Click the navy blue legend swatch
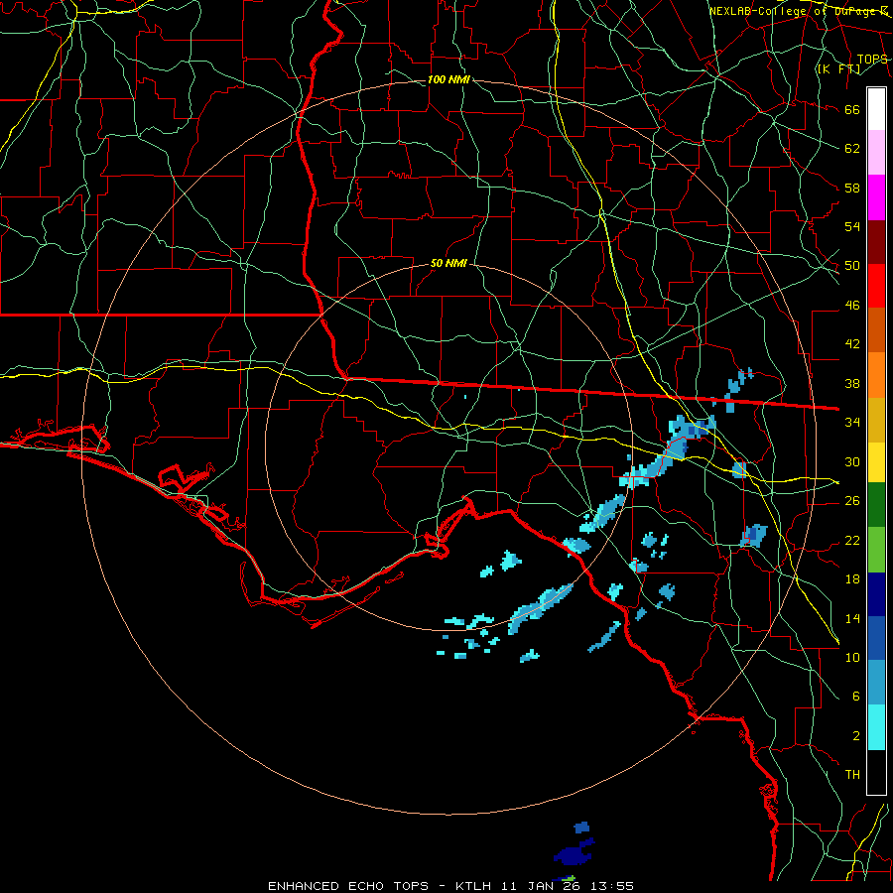The height and width of the screenshot is (893, 893). point(876,594)
